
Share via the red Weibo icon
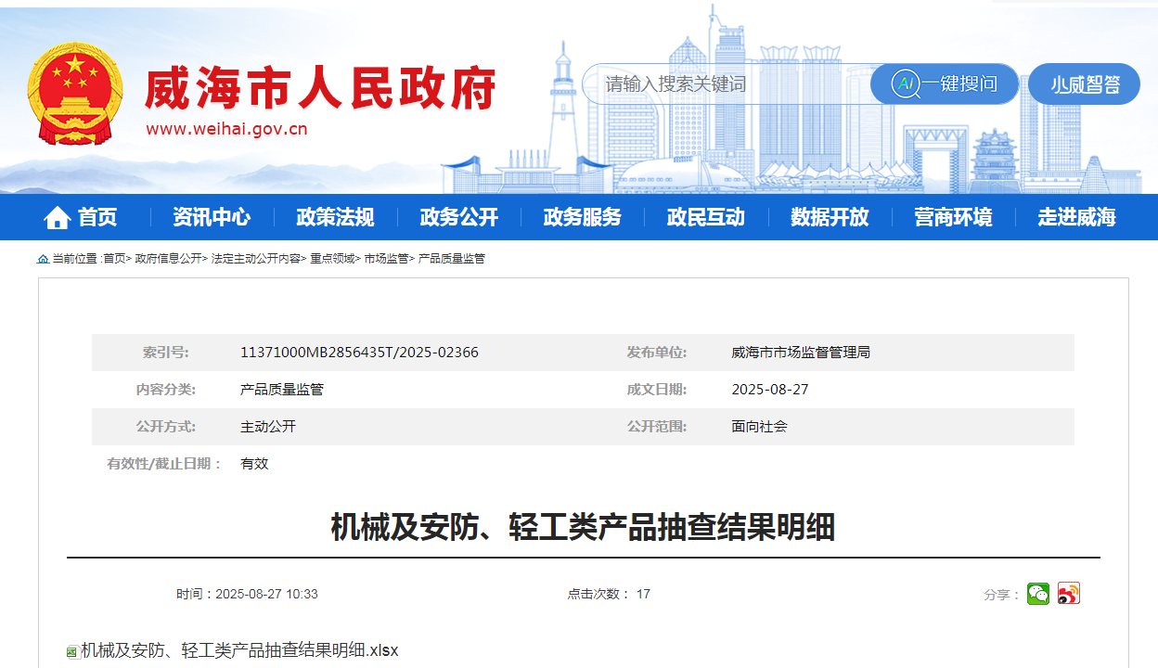[x=1069, y=594]
